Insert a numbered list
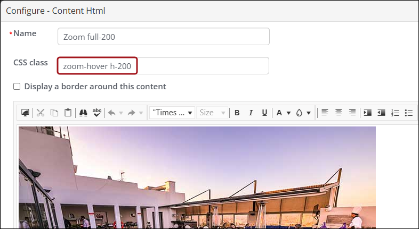This screenshot has height=229, width=419. coord(395,113)
